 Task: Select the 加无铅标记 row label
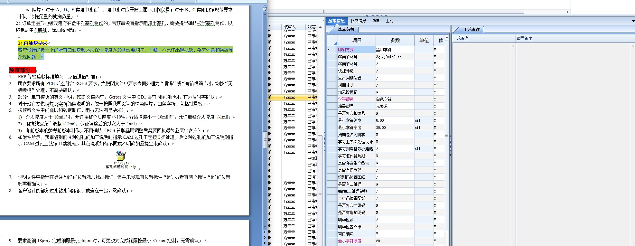pos(356,92)
